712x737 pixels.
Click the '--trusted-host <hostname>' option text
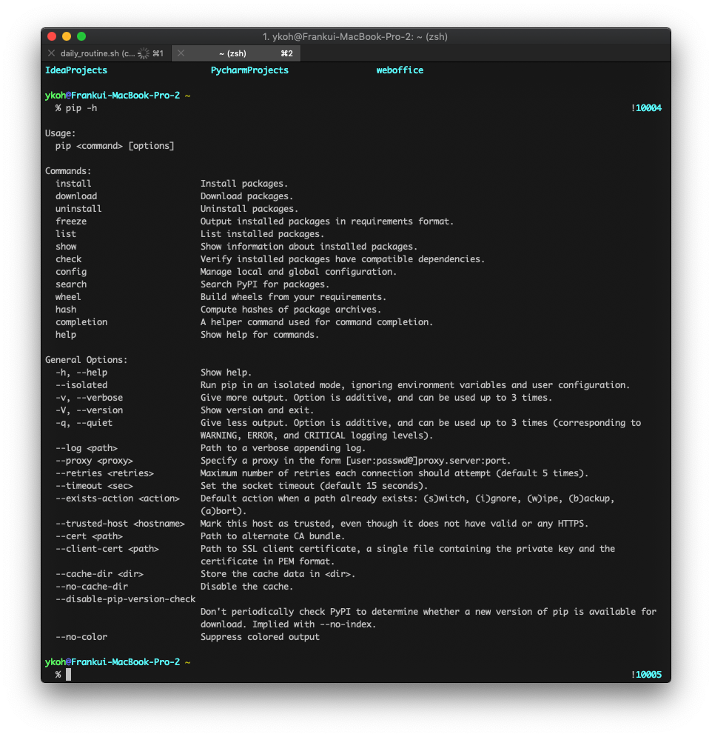(x=120, y=524)
